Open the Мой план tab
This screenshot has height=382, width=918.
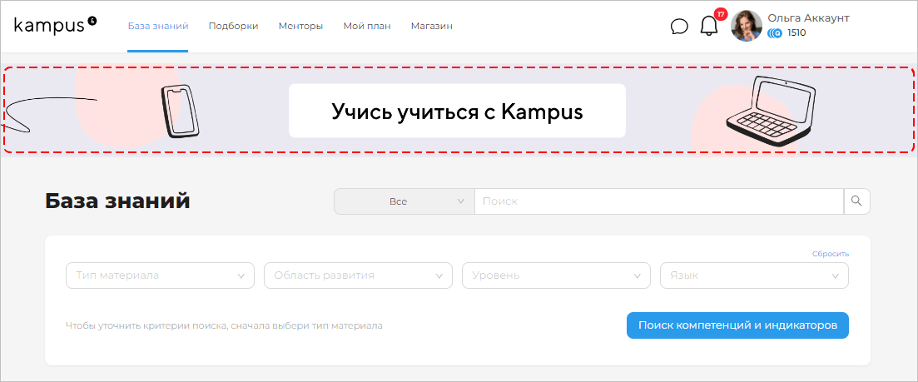(367, 26)
